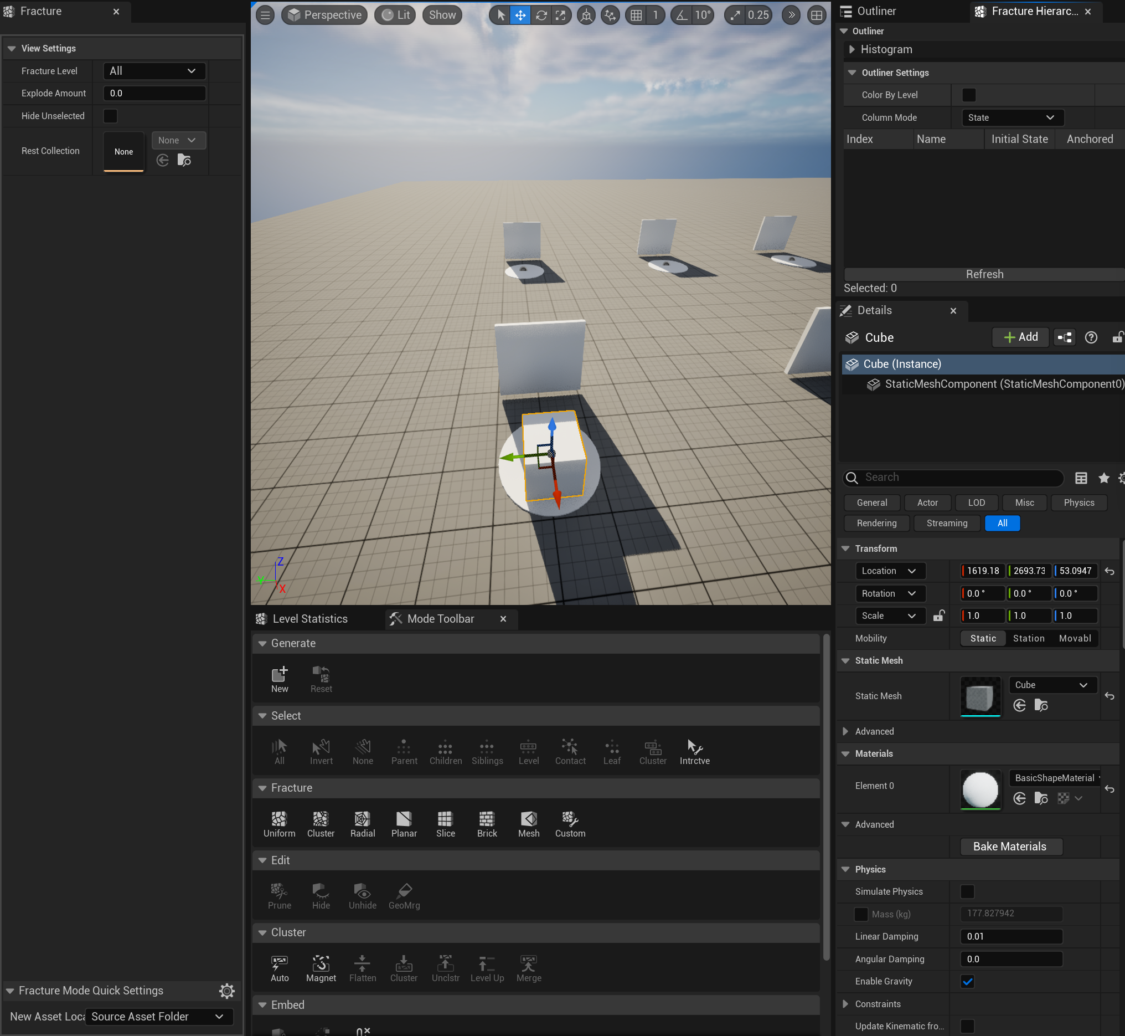Screen dimensions: 1125x1036
Task: Enable the rotate gizmo in viewport toolbar
Action: point(541,15)
